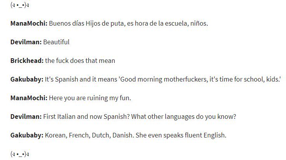This screenshot has height=160, width=286.
Task: Click the first ManaMochi speaker name
Action: pyautogui.click(x=29, y=23)
